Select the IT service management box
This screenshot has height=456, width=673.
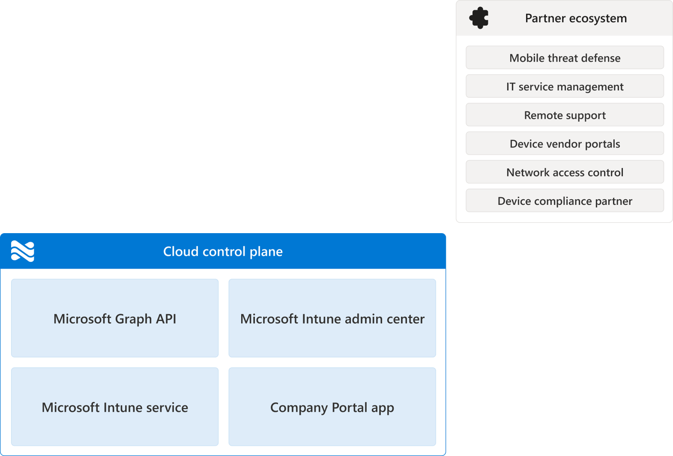tap(565, 86)
